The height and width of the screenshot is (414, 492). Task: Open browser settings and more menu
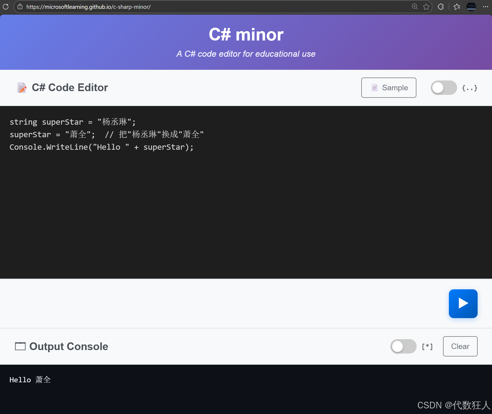pyautogui.click(x=485, y=7)
